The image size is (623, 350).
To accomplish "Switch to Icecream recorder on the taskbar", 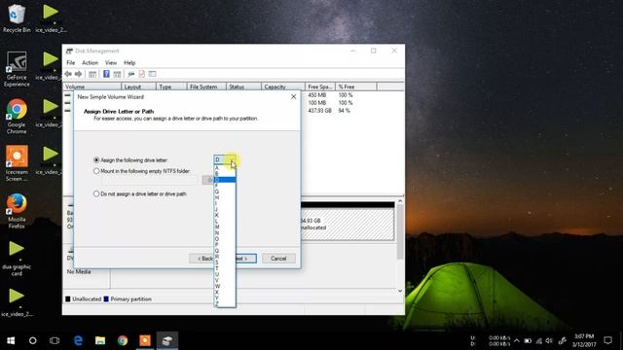I will [x=145, y=340].
